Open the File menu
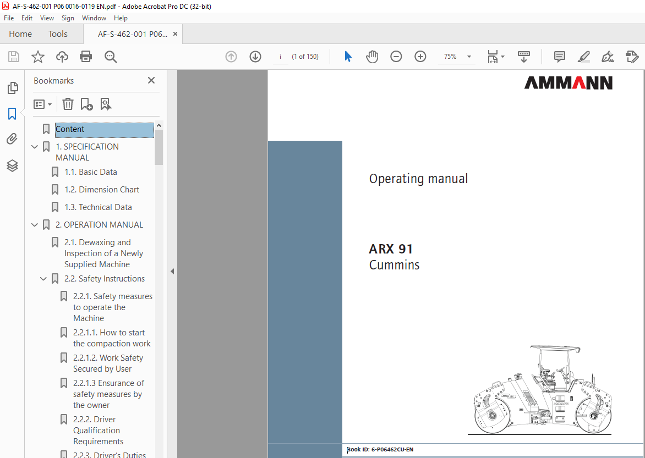The width and height of the screenshot is (645, 458). (x=9, y=18)
